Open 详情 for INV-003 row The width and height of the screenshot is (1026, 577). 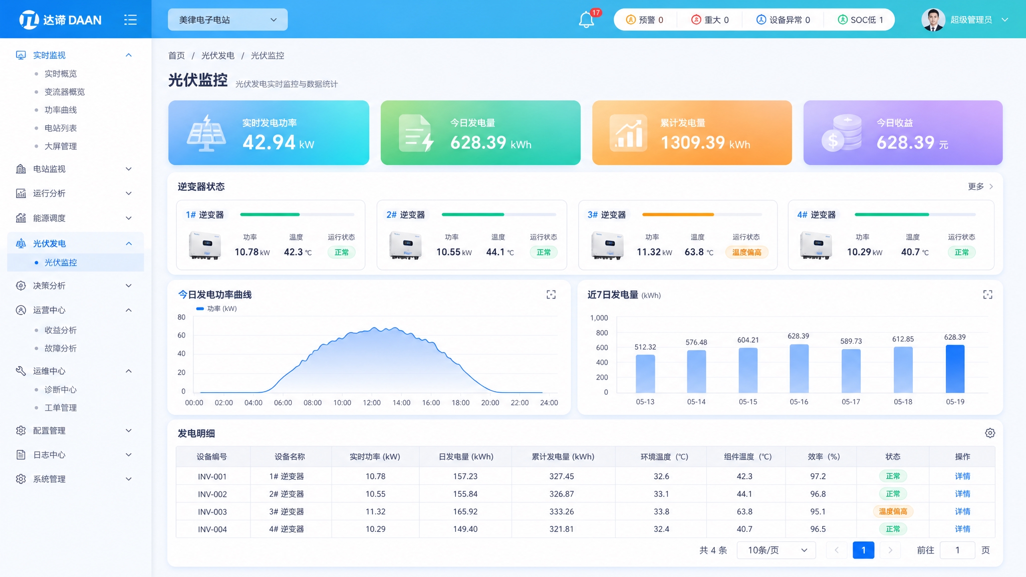coord(962,511)
